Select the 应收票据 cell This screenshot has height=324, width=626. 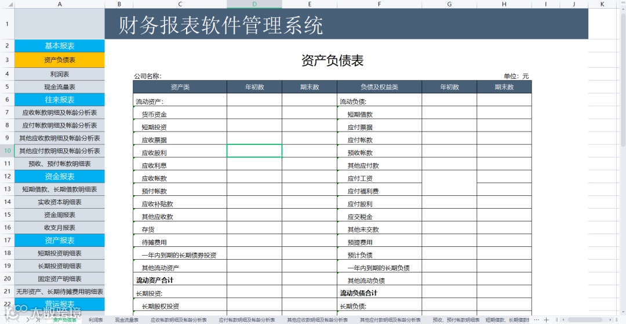180,139
